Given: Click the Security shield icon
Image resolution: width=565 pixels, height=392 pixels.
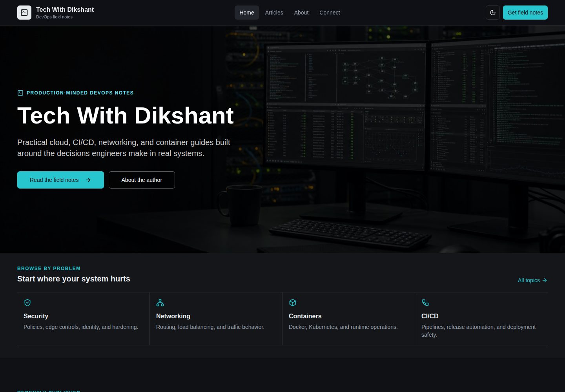Looking at the screenshot, I should pyautogui.click(x=27, y=303).
